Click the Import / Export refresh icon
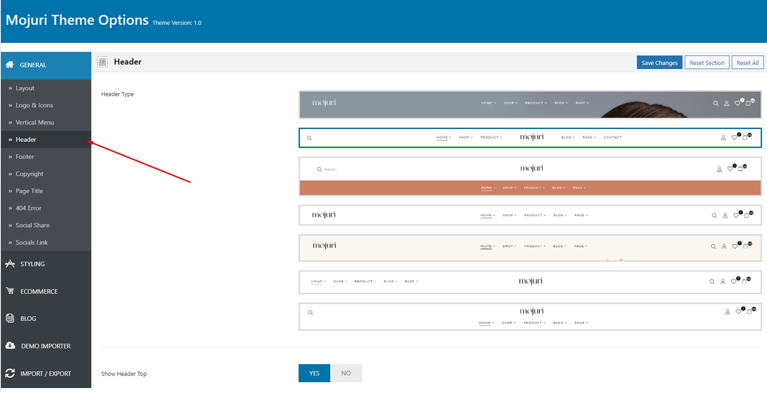The image size is (767, 393). pyautogui.click(x=10, y=373)
